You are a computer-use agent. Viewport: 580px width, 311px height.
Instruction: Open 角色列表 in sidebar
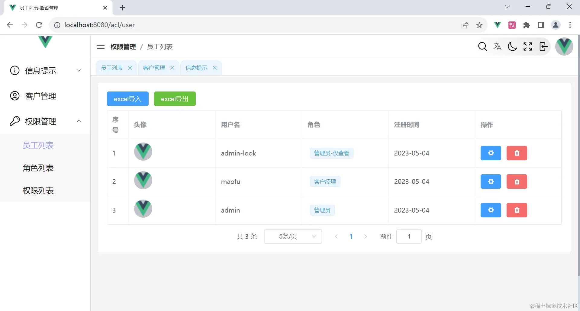coord(38,168)
